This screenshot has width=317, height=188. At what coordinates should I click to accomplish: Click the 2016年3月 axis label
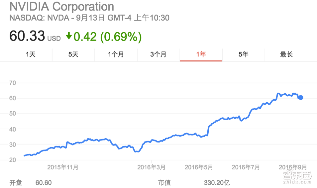pos(152,167)
